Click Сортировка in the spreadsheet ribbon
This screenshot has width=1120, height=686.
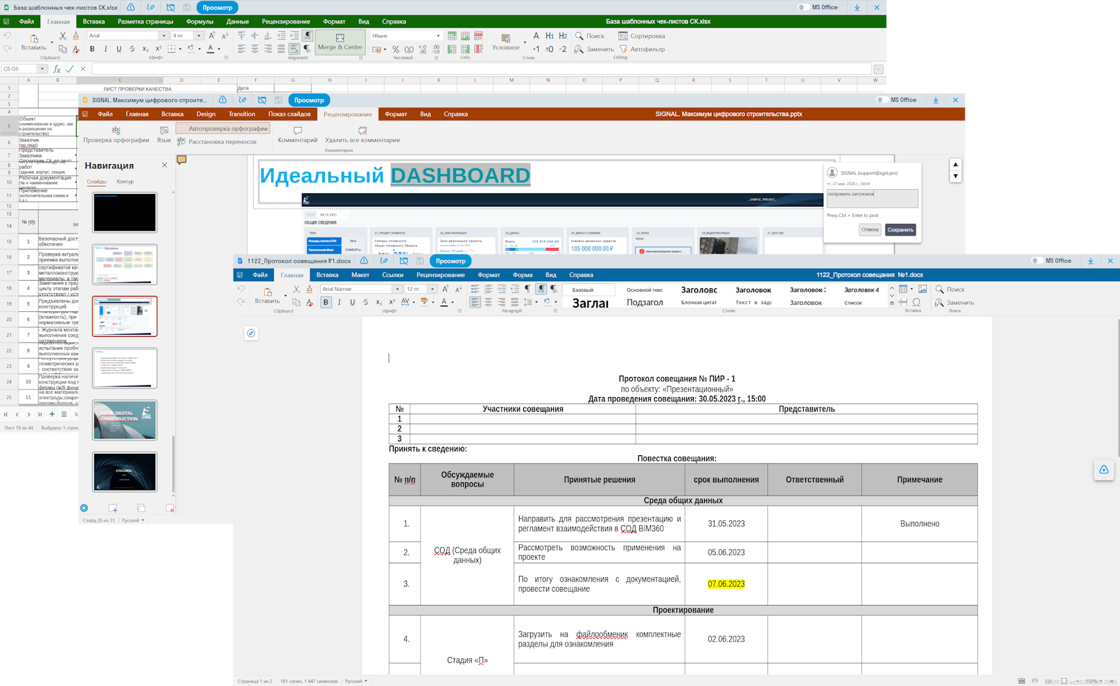coord(641,36)
